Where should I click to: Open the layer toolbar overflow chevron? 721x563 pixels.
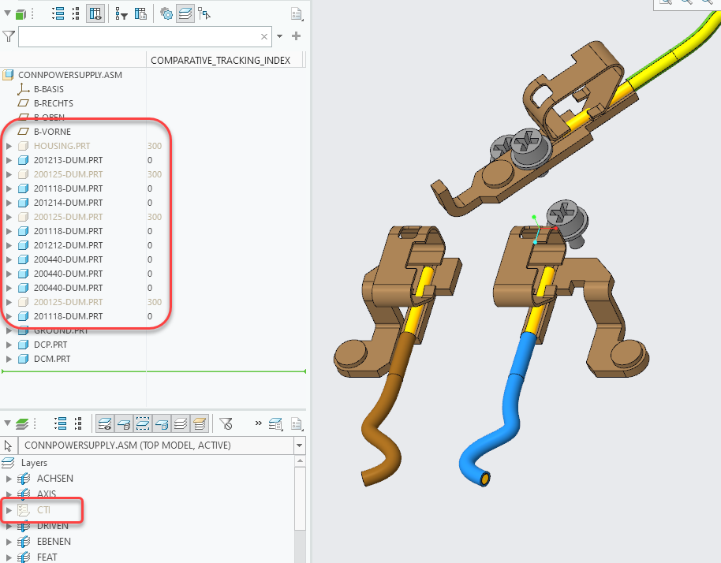click(x=259, y=423)
